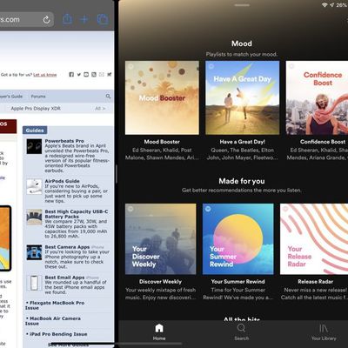Open the Have A Great Day cover
348x348 pixels.
(243, 97)
